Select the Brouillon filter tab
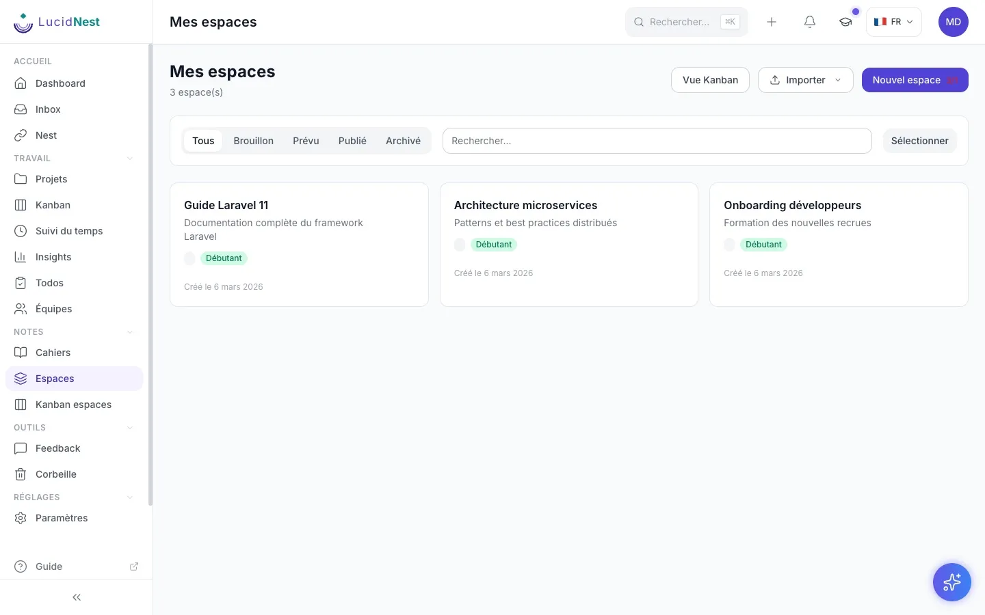The image size is (985, 615). 253,141
